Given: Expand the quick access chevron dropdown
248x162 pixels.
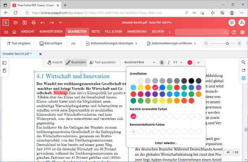Looking at the screenshot, I should click(60, 23).
